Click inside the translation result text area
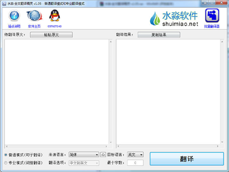The image size is (229, 172). [168, 92]
